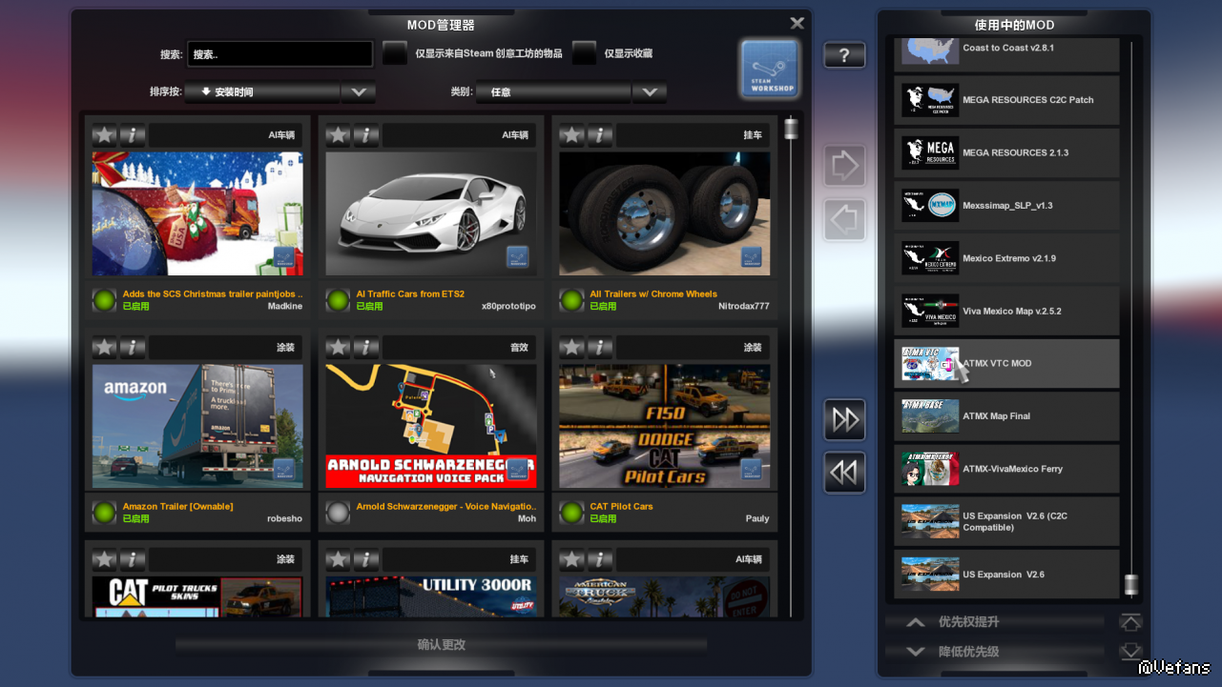Click the single left arrow to deactivate mod
The height and width of the screenshot is (687, 1222).
pyautogui.click(x=844, y=220)
